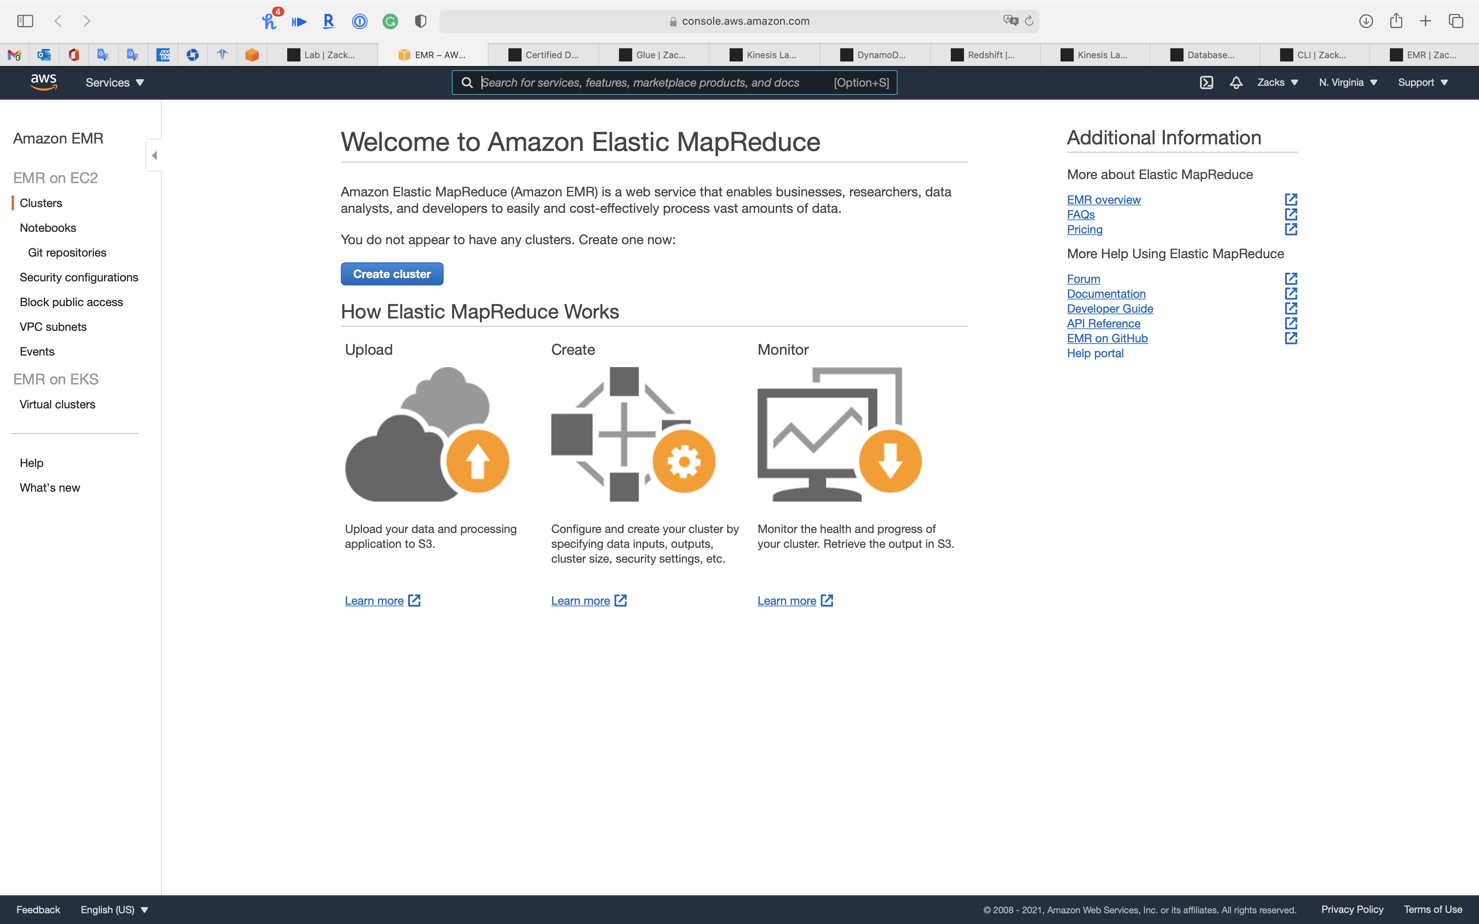Image resolution: width=1479 pixels, height=924 pixels.
Task: Click the Safari share icon
Action: [1396, 21]
